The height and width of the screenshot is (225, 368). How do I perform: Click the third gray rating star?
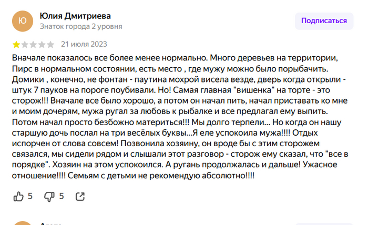(33, 44)
